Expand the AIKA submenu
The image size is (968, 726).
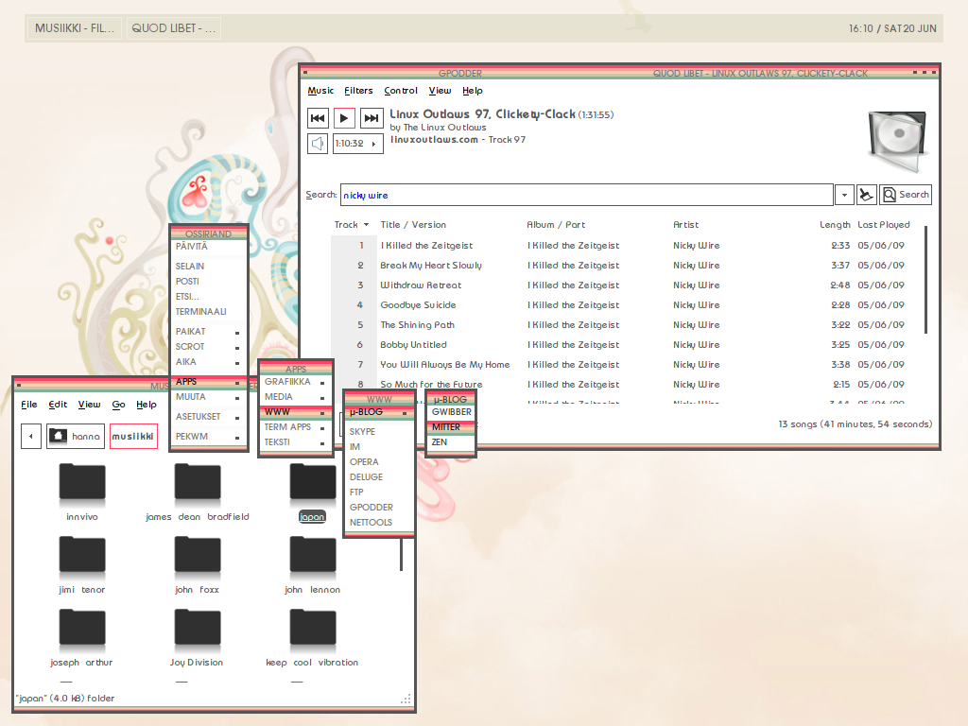(209, 362)
